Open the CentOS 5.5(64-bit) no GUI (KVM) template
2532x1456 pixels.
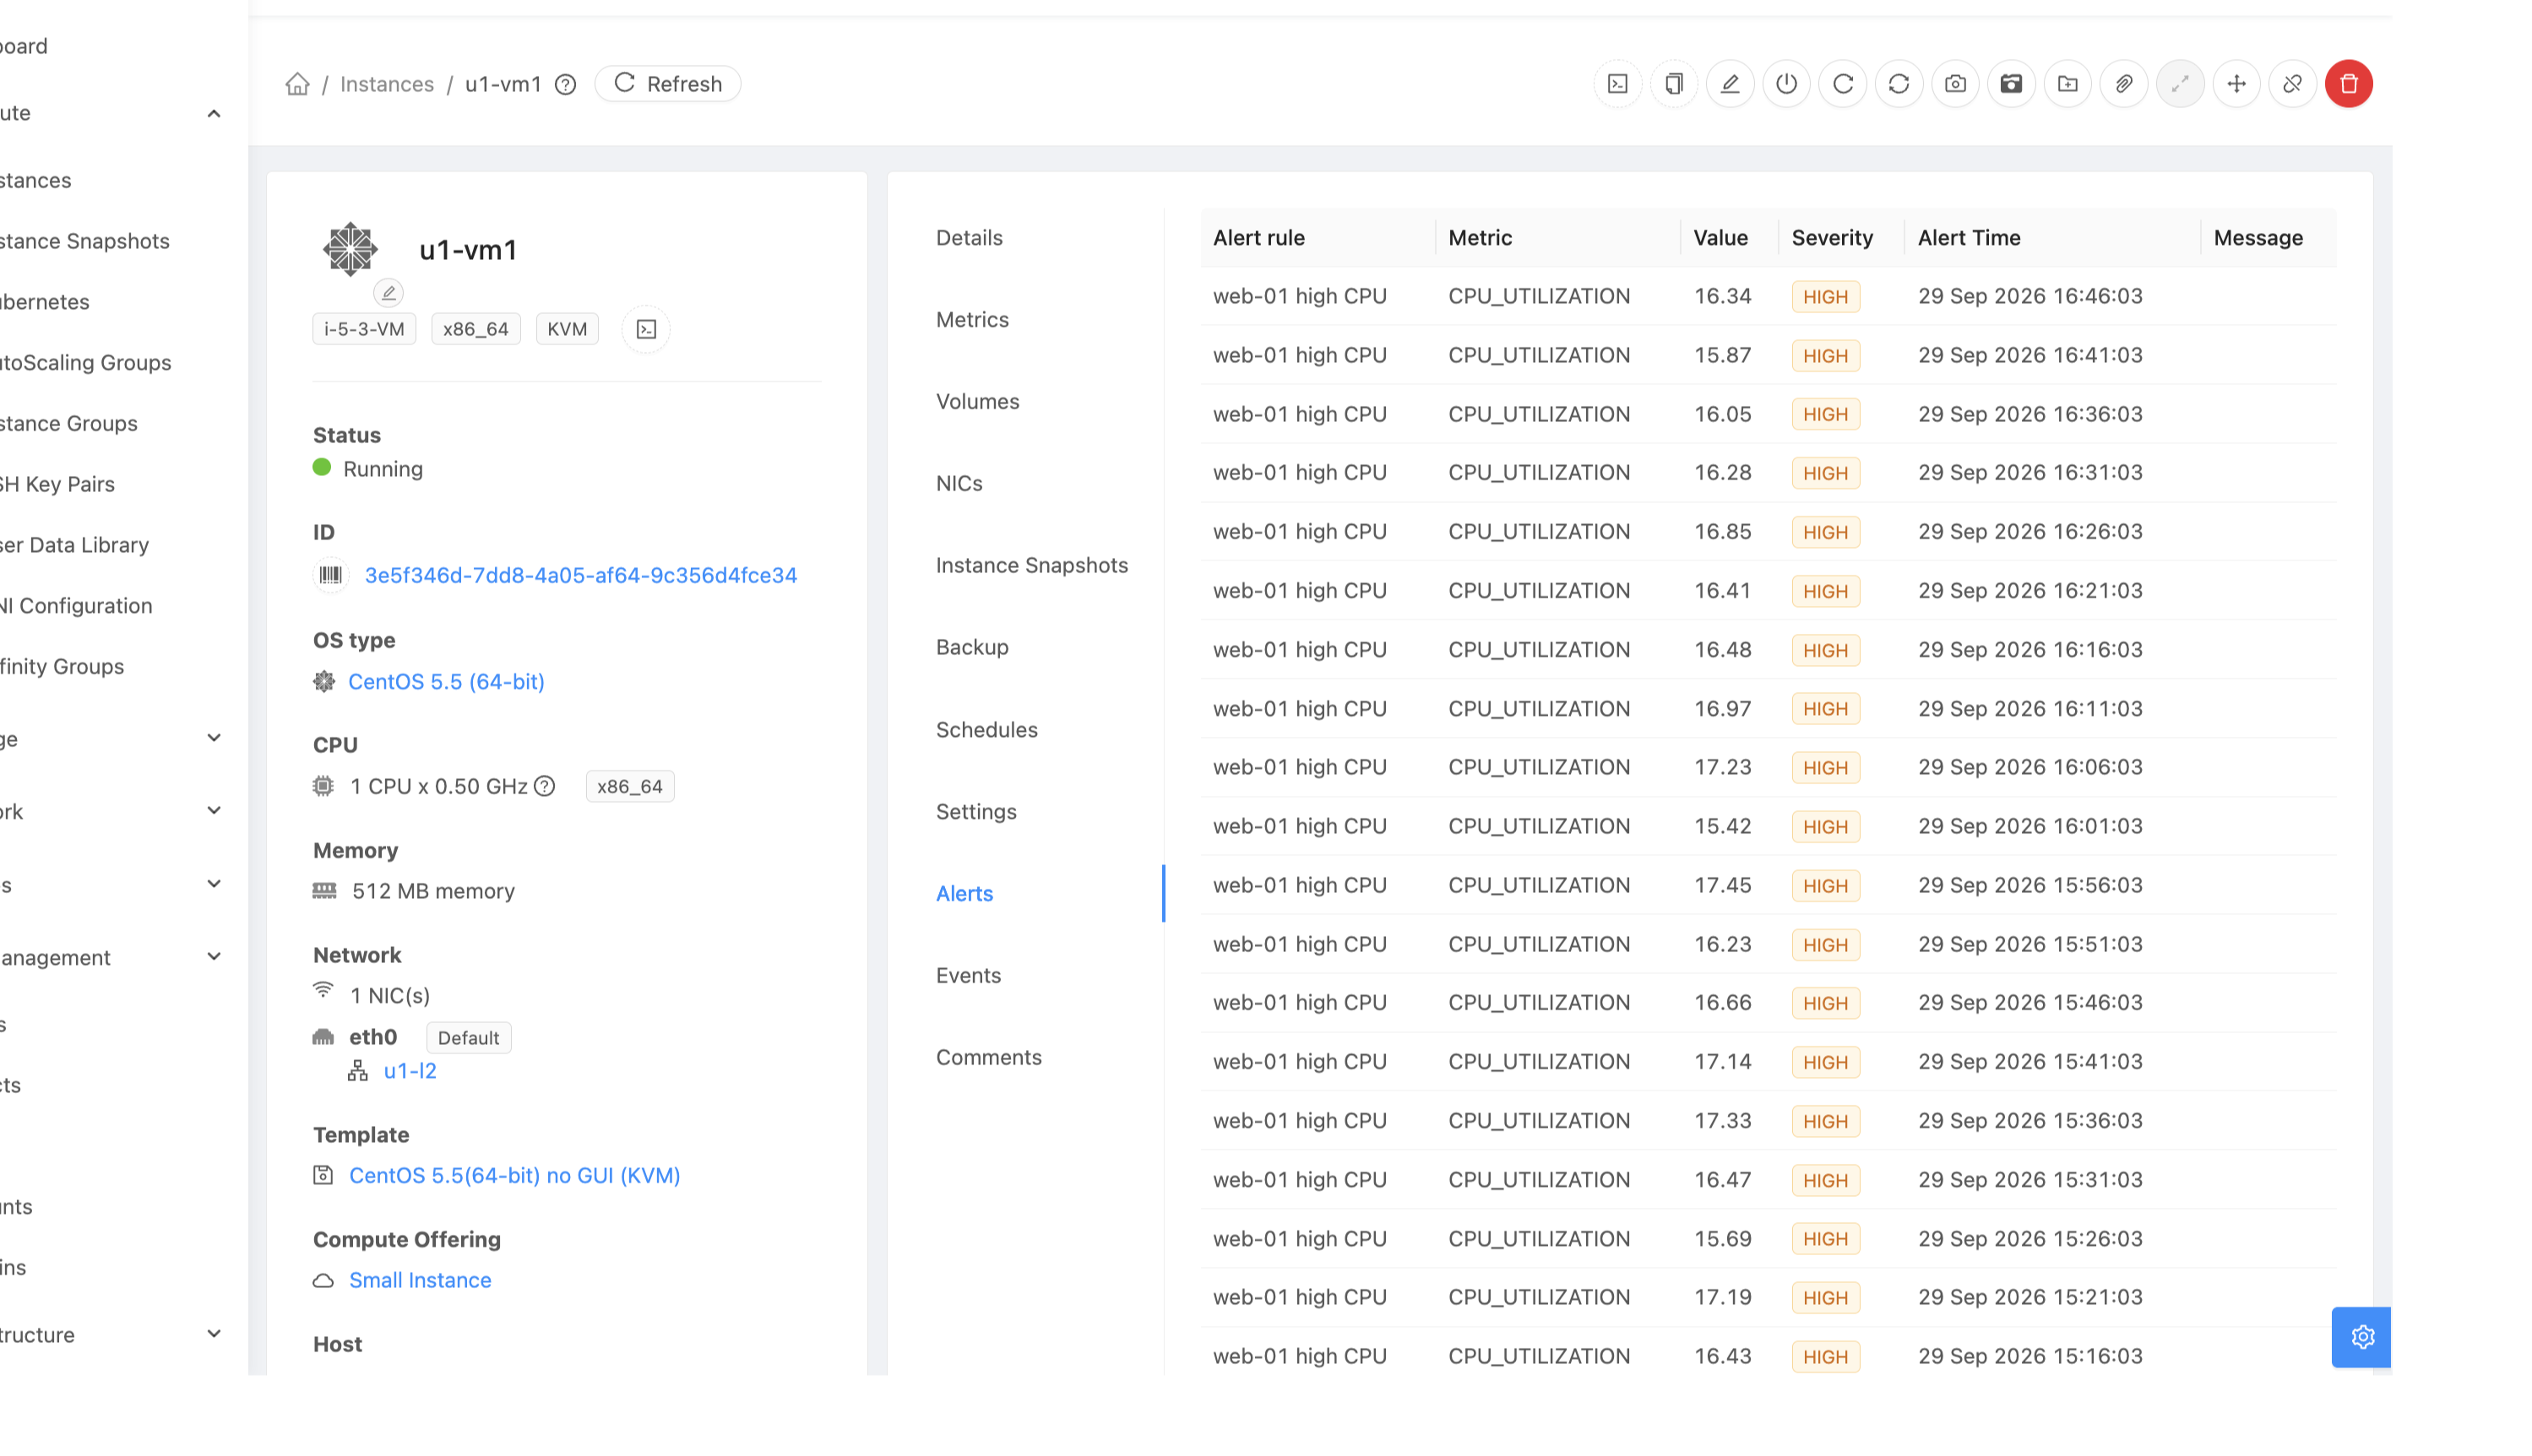pos(514,1176)
